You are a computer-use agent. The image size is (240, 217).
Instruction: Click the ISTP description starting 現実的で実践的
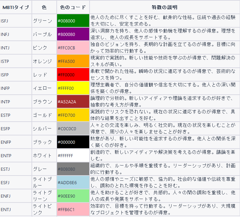pos(165,61)
